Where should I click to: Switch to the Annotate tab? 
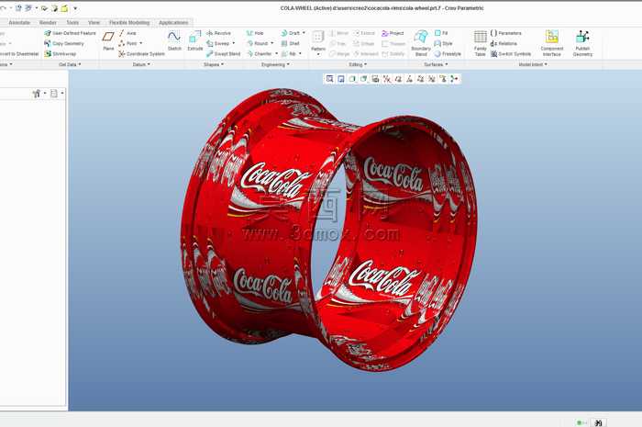point(19,23)
